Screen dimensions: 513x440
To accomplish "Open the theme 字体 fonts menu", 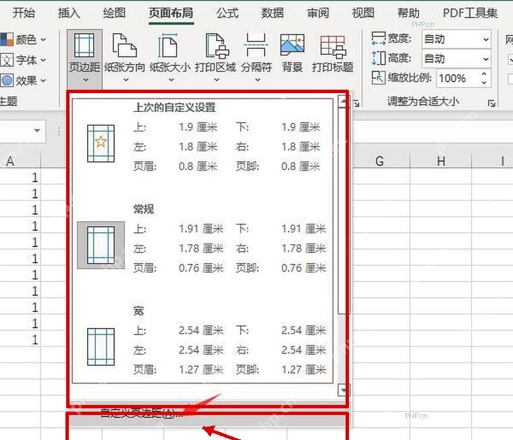I will [23, 60].
